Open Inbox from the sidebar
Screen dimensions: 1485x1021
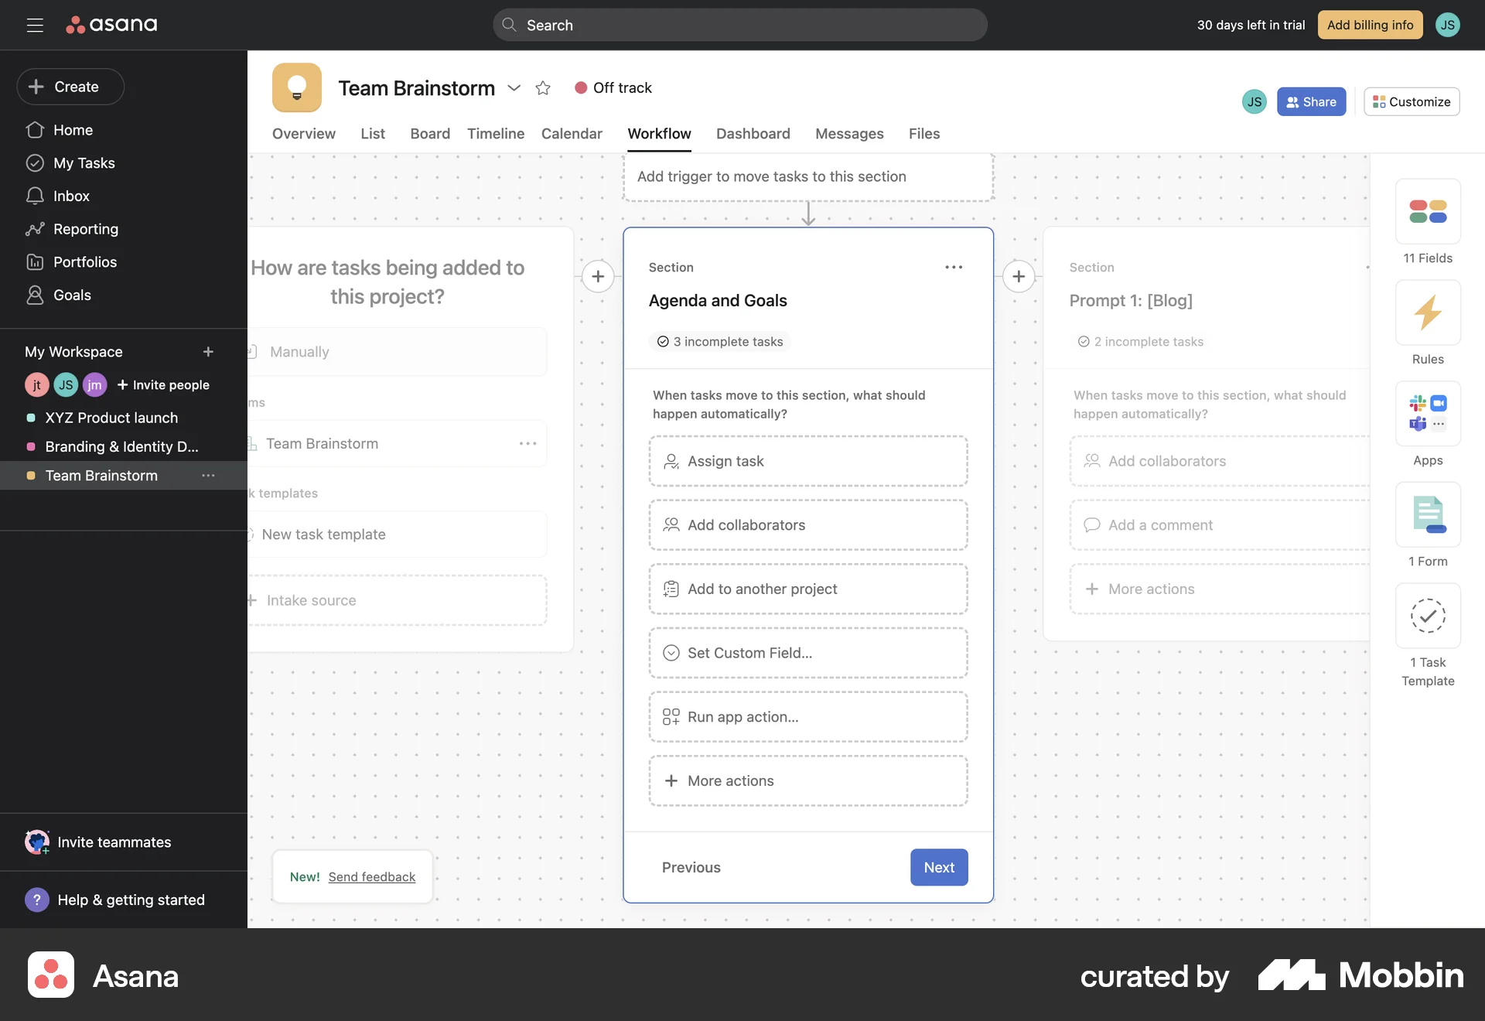pos(70,196)
